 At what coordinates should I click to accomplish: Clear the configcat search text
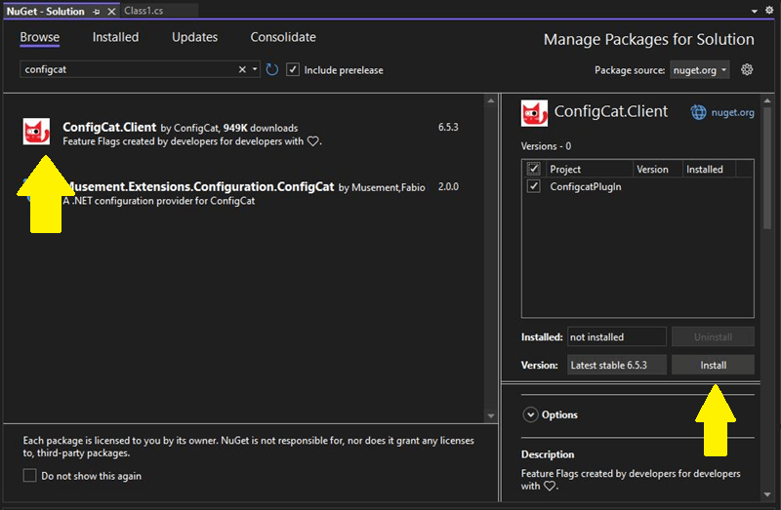point(242,69)
